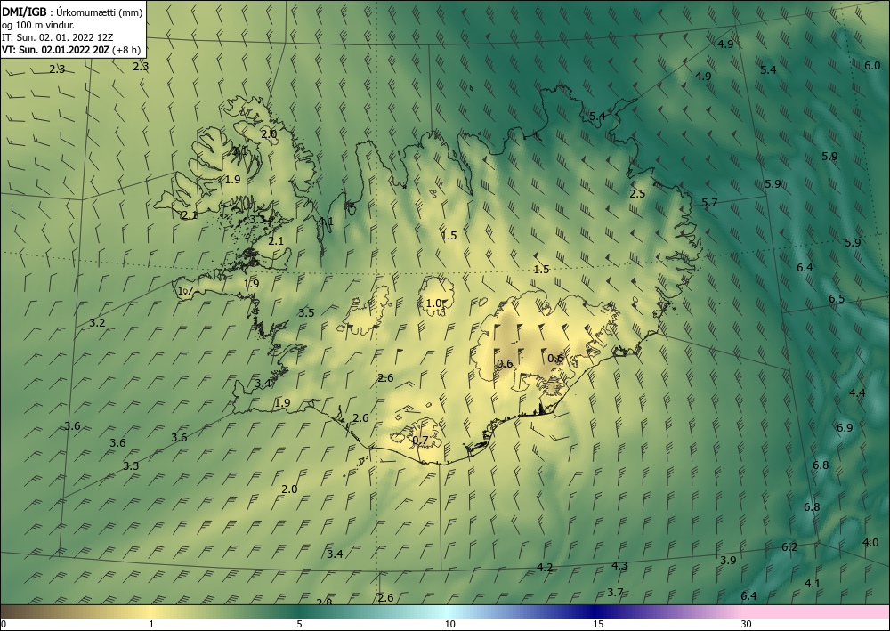The height and width of the screenshot is (631, 890).
Task: Click the map value "3.7"
Action: [615, 593]
